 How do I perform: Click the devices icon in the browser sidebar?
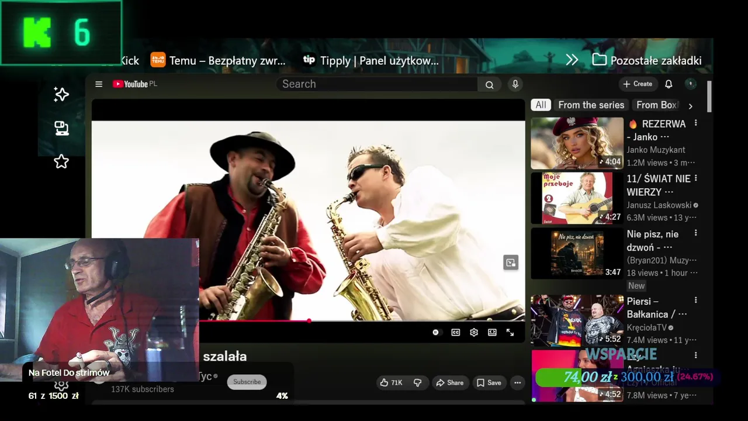pos(61,128)
